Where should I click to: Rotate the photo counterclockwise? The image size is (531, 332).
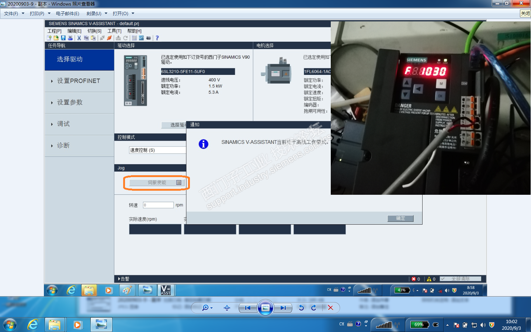pos(301,308)
